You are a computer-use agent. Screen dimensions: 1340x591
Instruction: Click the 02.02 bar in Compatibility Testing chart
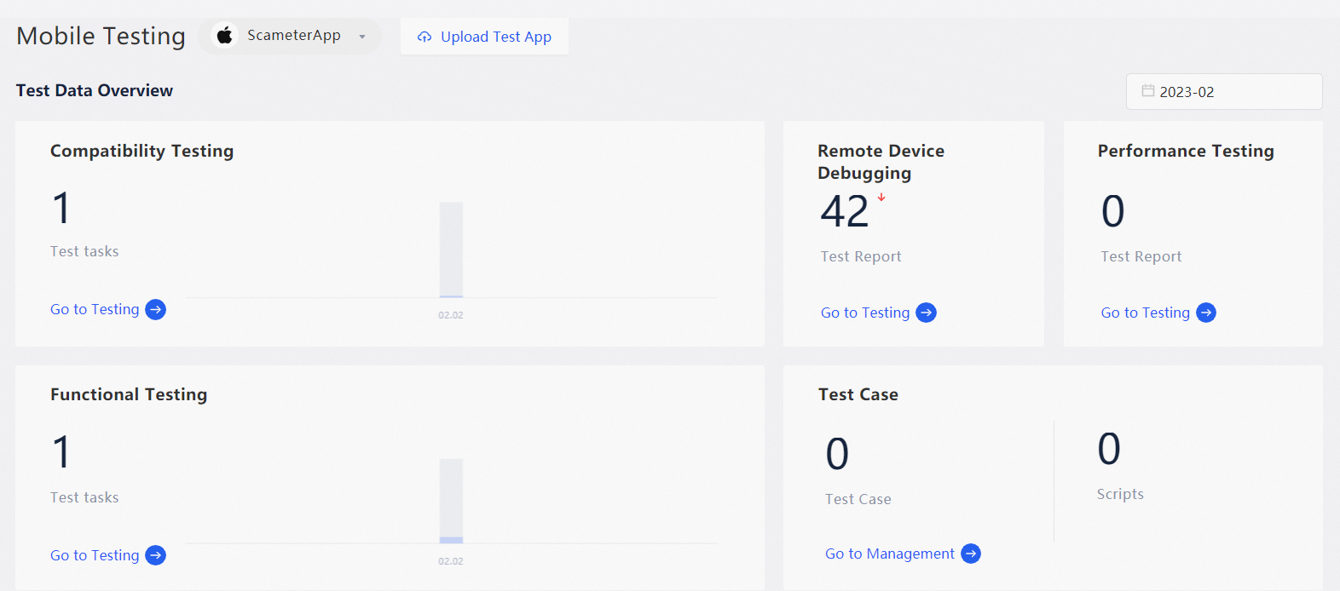click(451, 250)
